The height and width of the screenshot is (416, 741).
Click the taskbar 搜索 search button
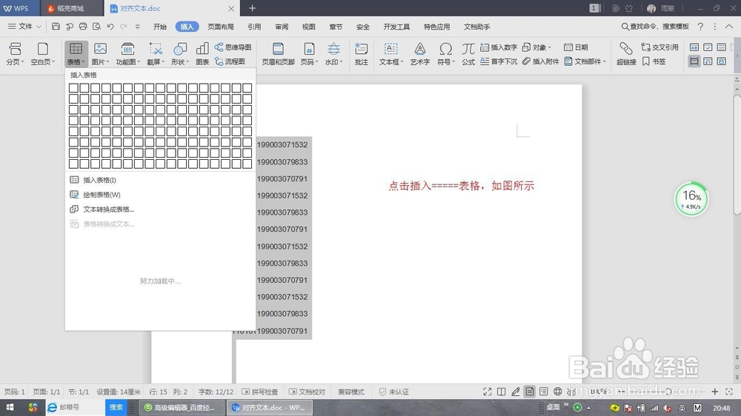point(116,407)
